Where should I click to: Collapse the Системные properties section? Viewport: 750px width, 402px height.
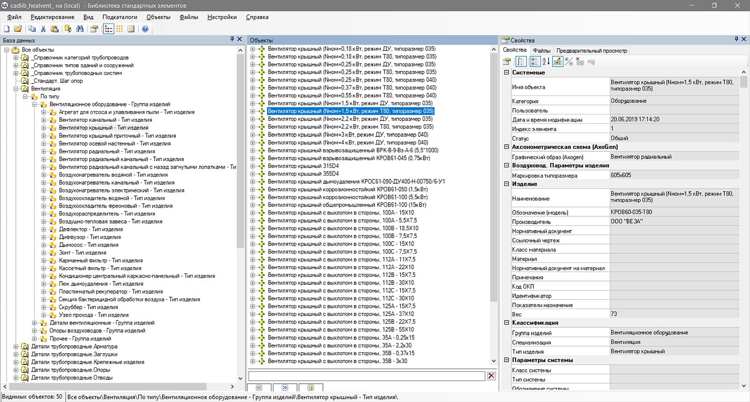point(506,73)
